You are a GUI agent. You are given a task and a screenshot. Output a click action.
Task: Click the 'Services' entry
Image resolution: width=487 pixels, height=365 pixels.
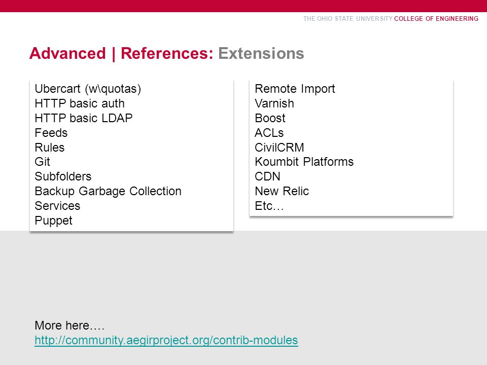point(57,206)
